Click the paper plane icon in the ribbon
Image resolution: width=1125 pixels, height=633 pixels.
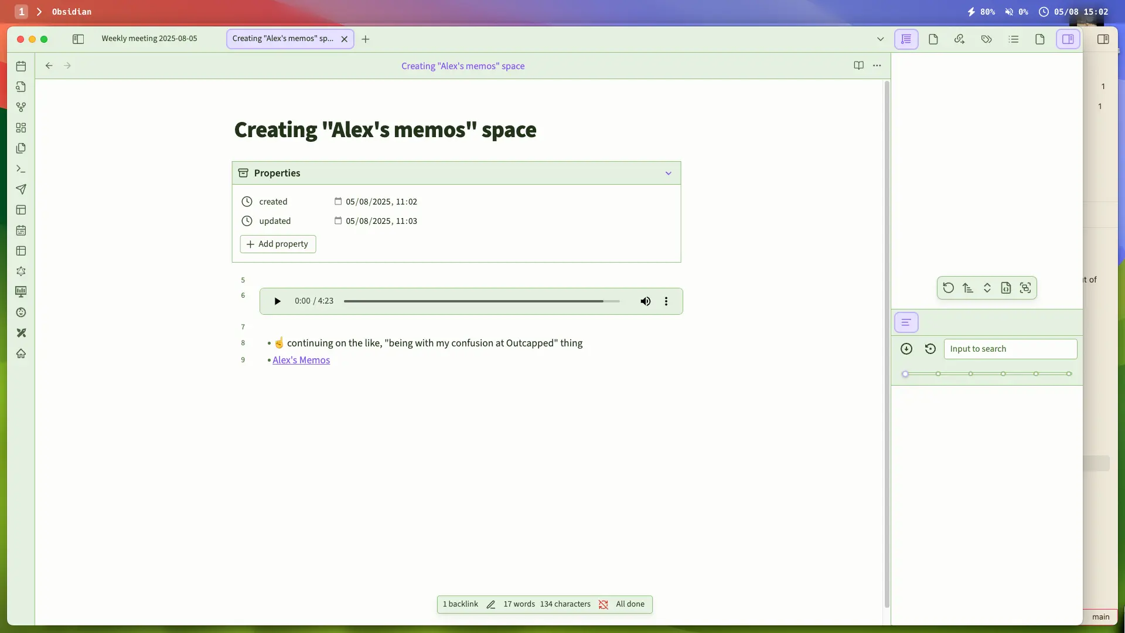[x=21, y=189]
